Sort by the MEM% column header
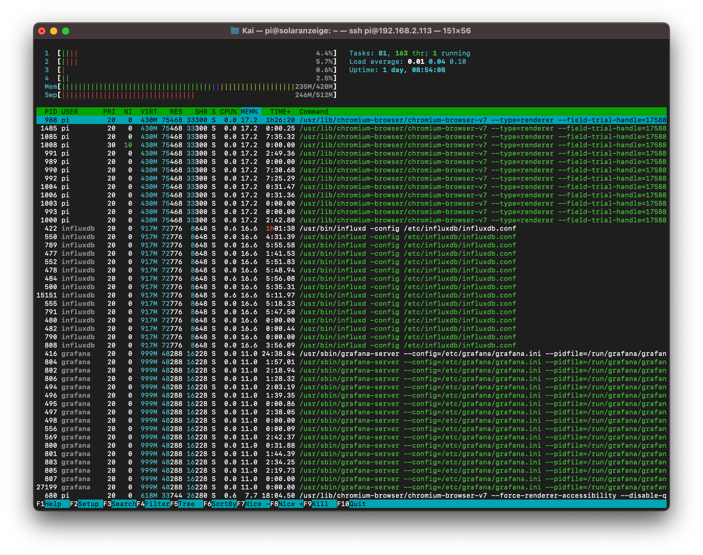 point(249,111)
